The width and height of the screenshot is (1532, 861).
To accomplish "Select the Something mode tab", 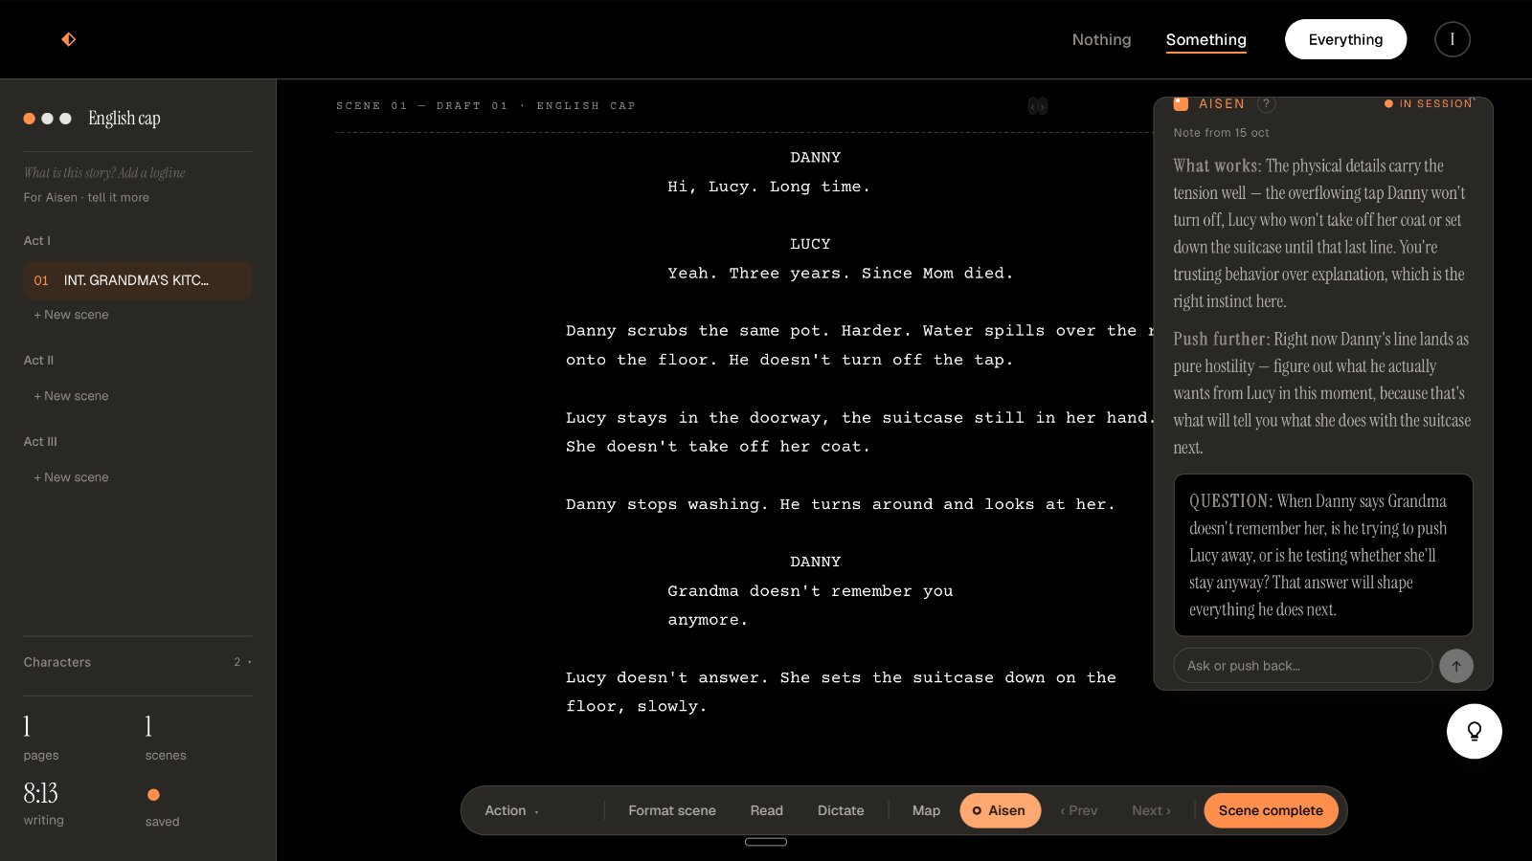I will click(x=1205, y=39).
